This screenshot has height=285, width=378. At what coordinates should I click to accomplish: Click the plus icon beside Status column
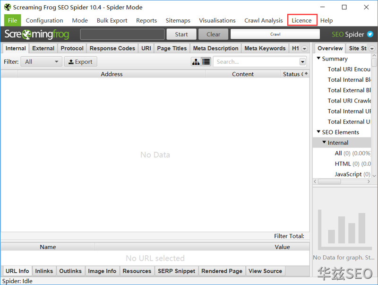pos(306,74)
